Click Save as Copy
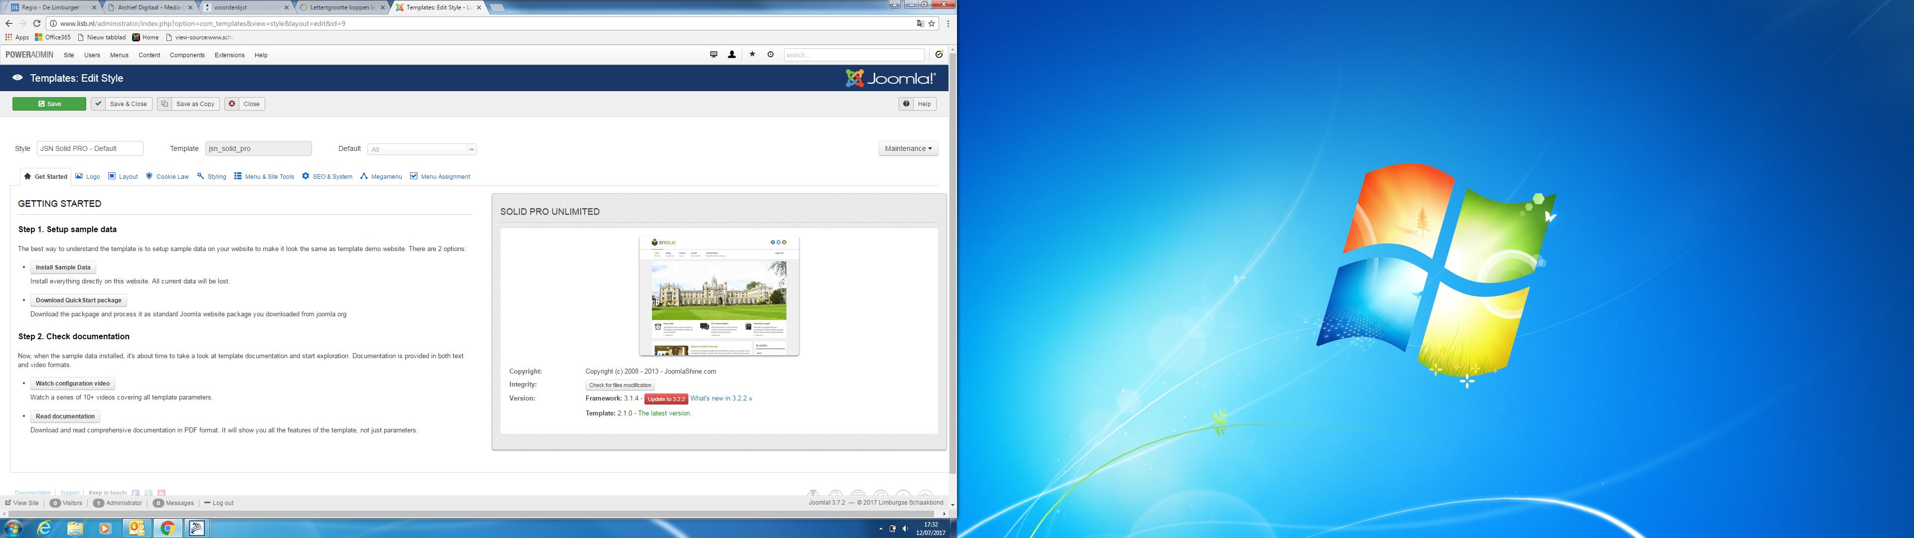 tap(188, 104)
